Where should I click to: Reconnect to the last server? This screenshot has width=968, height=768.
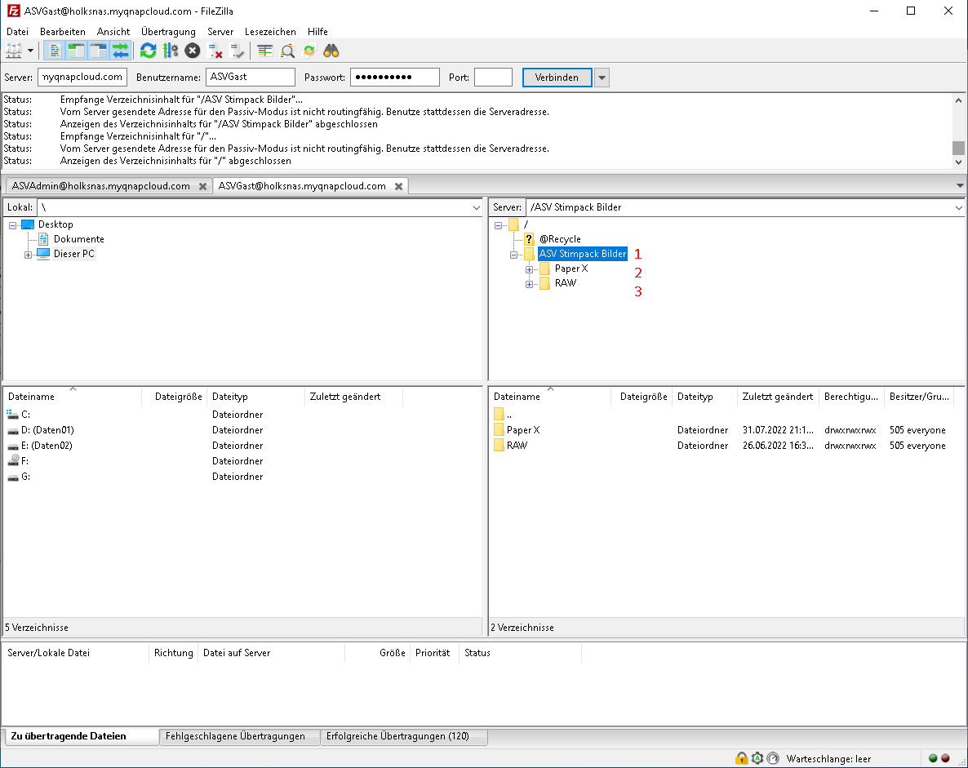pos(237,51)
